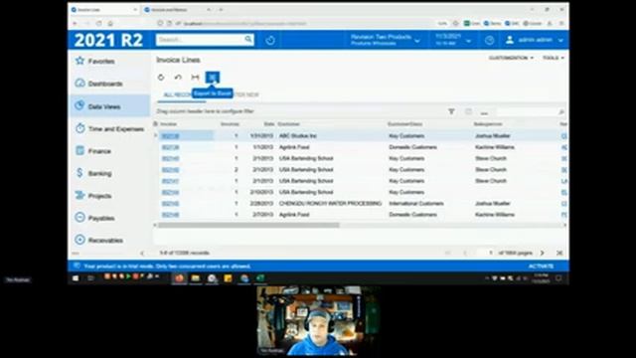The width and height of the screenshot is (636, 358).
Task: Jump to the last page of records
Action: coord(559,253)
